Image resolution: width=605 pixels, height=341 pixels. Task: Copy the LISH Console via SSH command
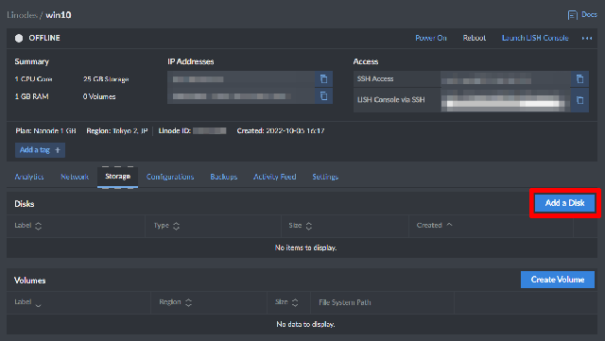579,100
